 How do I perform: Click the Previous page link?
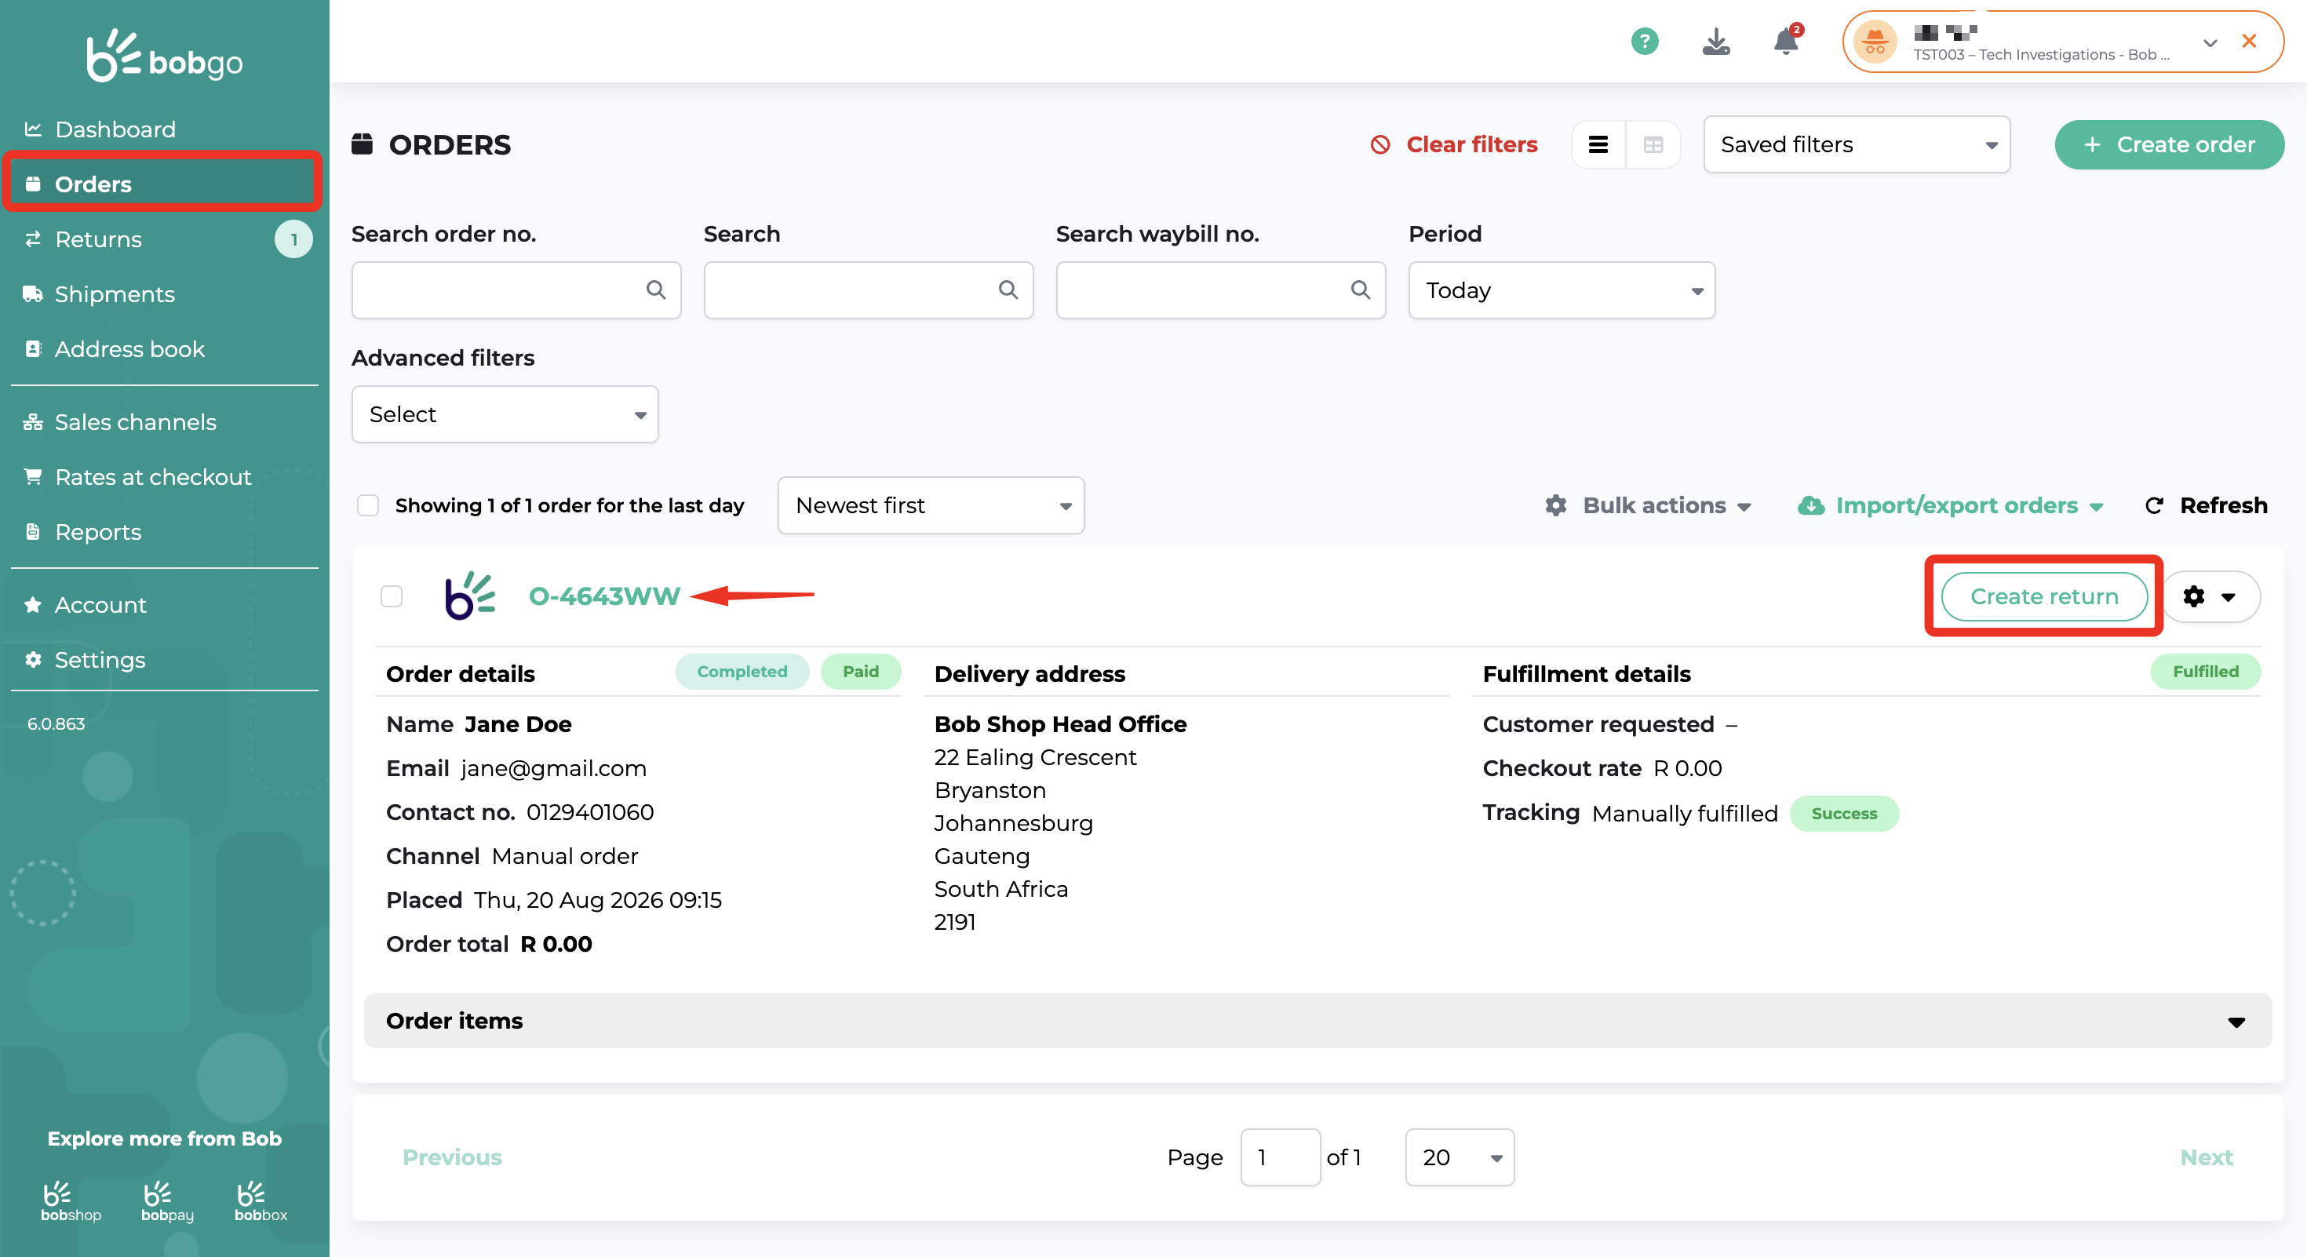coord(452,1157)
